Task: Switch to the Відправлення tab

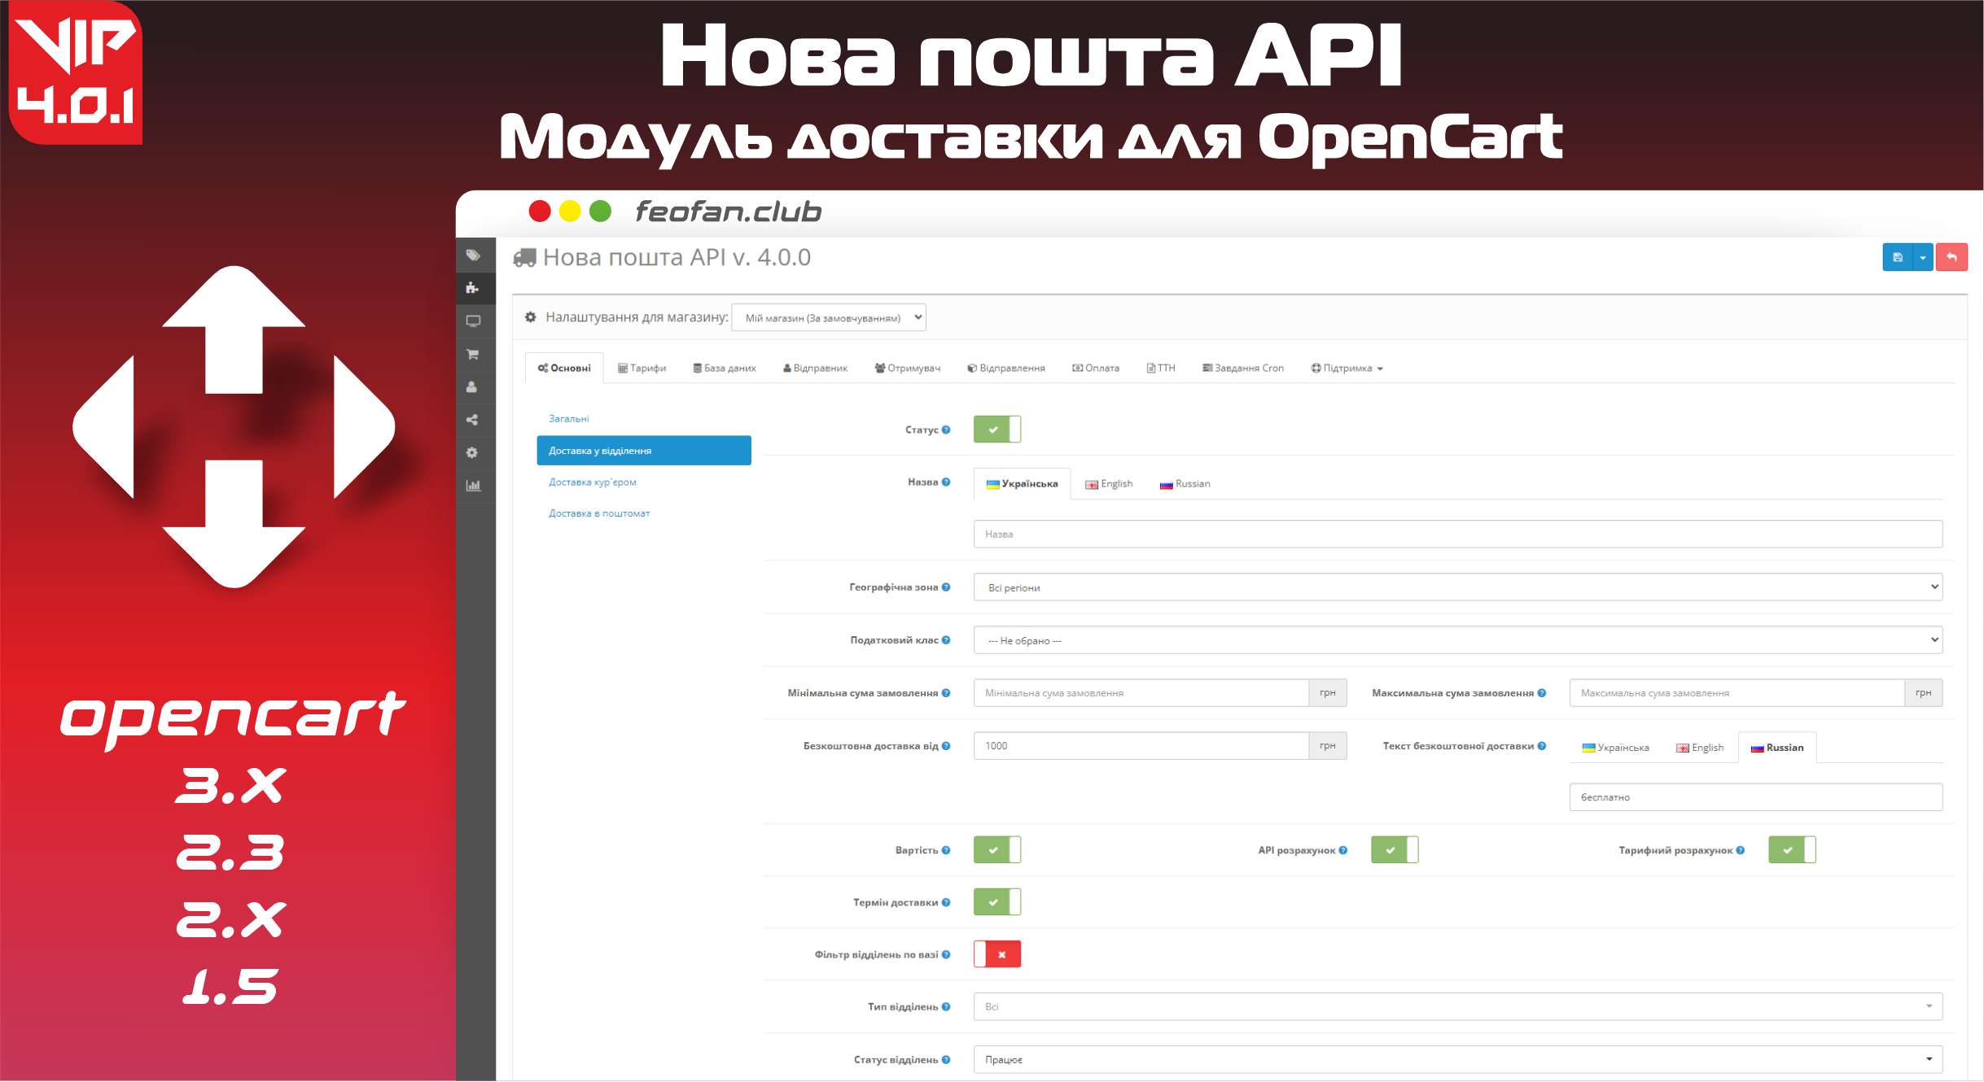Action: click(1006, 368)
